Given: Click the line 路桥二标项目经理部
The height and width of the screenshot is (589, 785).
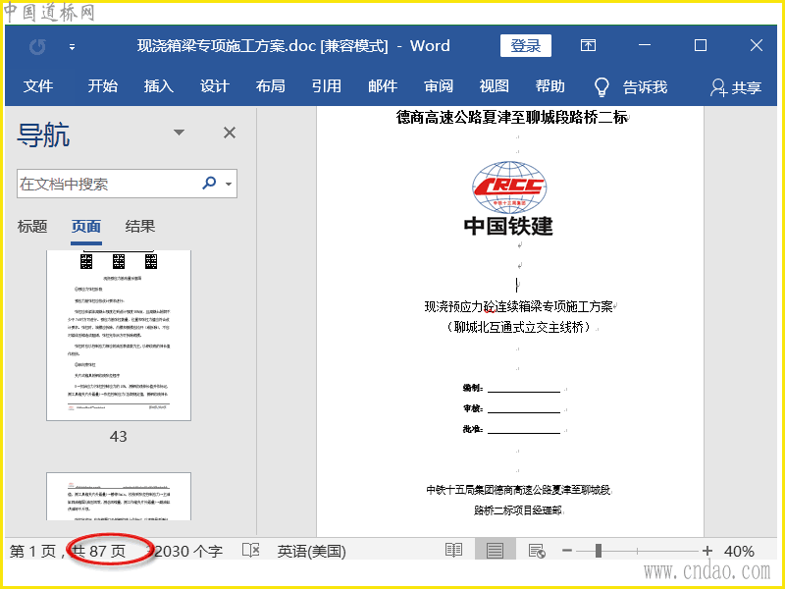Looking at the screenshot, I should [518, 510].
